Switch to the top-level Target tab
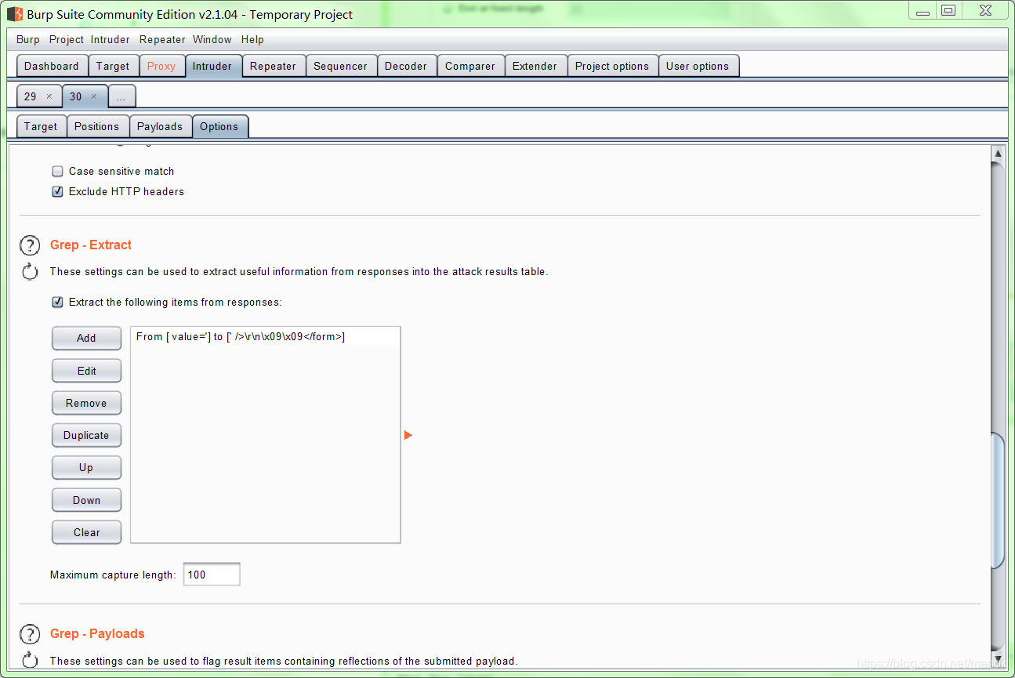The image size is (1015, 678). (x=113, y=66)
